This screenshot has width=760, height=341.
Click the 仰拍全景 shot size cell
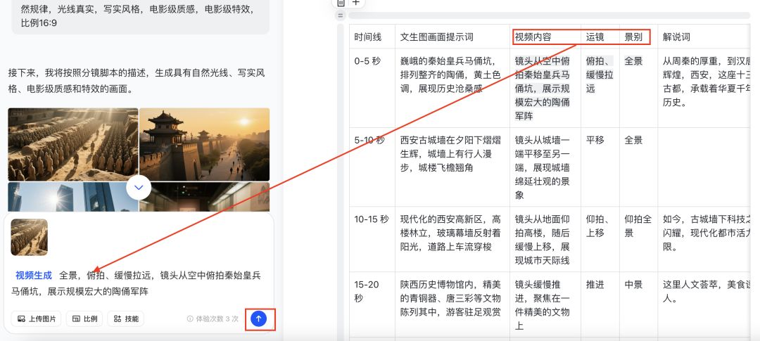tap(638, 239)
